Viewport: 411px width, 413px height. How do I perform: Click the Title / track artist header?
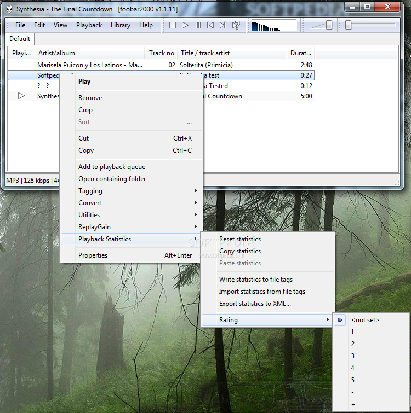[232, 53]
